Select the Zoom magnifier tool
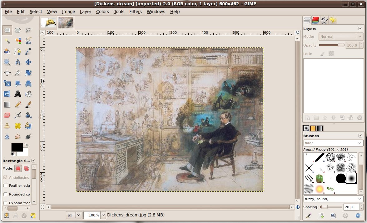Viewport: 367px width, 223px height. 7,62
